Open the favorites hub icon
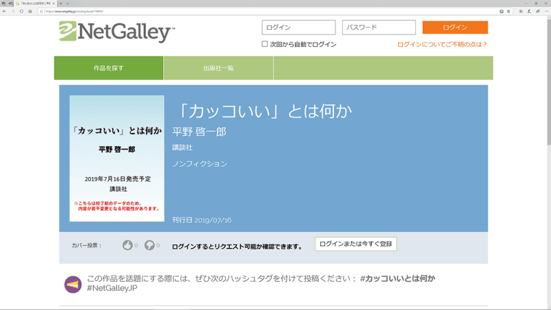551x310 pixels. coord(521,11)
